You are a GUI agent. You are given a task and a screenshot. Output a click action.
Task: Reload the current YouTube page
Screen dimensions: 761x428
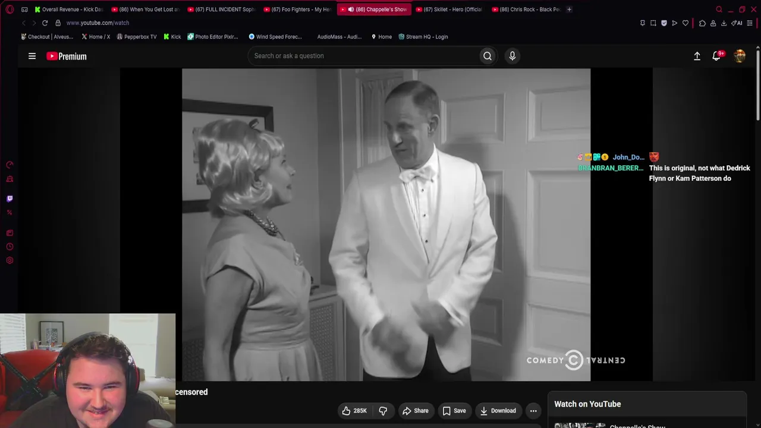point(45,23)
